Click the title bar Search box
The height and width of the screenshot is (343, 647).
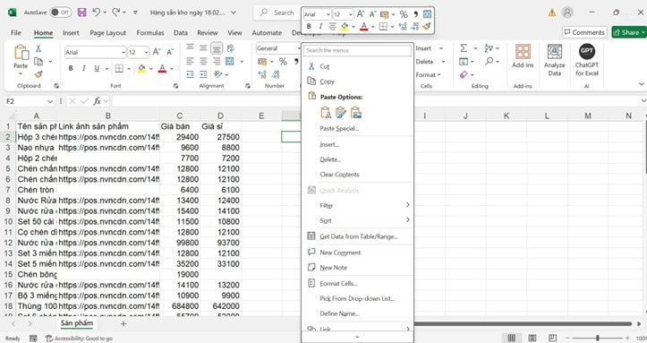pos(277,13)
